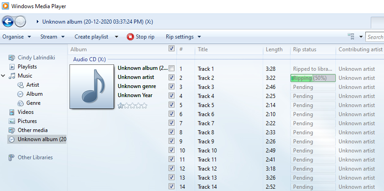Uncheck the box for Track 2
This screenshot has width=384, height=191.
(172, 78)
